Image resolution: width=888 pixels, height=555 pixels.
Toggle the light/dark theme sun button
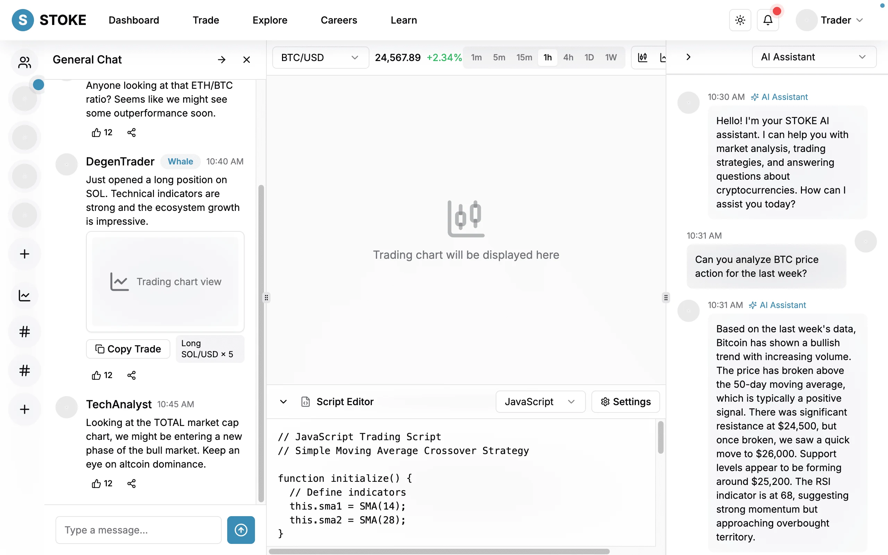click(x=740, y=20)
